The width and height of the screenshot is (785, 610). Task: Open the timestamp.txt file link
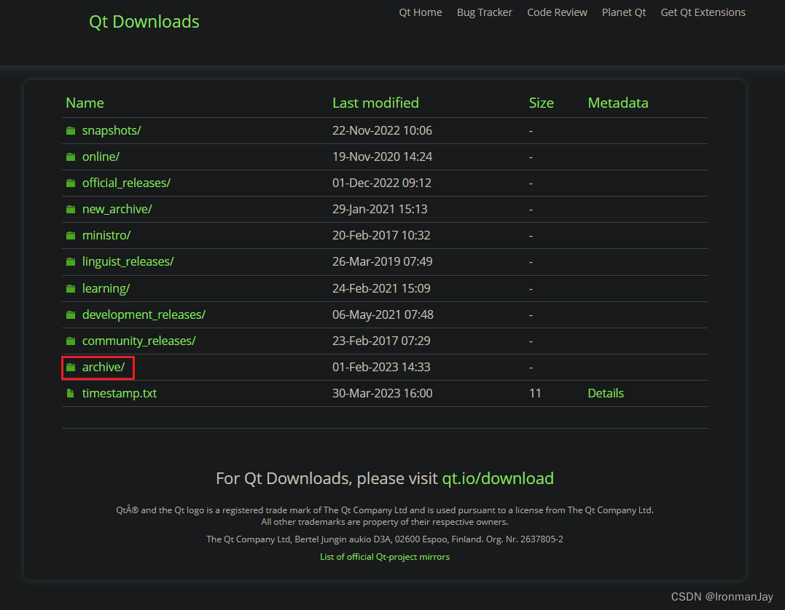click(x=119, y=393)
